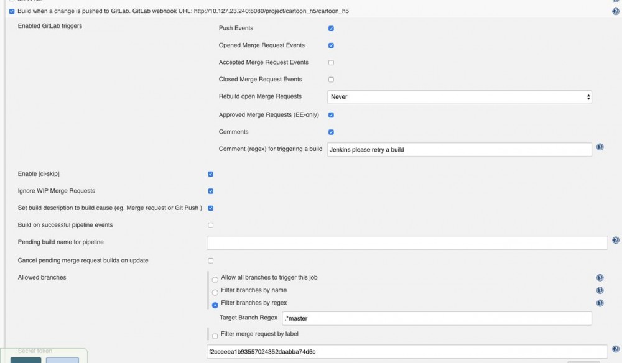Click the Secret token input field
The width and height of the screenshot is (622, 363).
[407, 352]
